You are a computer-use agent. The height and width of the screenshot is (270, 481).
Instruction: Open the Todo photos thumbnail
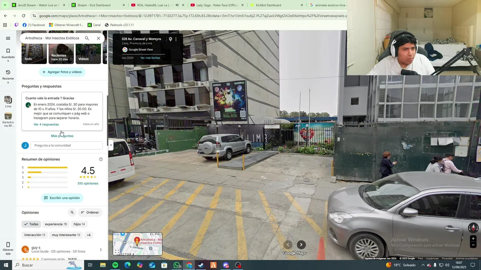tap(34, 54)
